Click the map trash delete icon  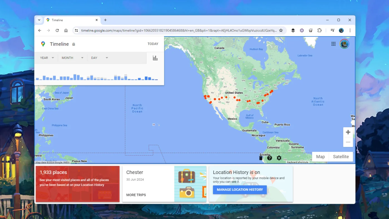261,158
